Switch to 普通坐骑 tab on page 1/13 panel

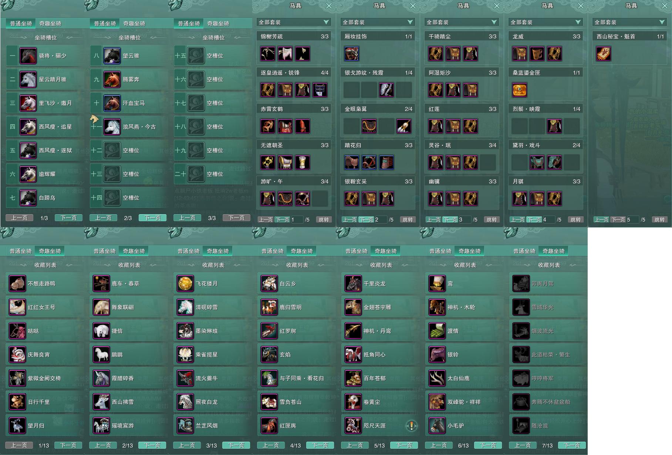point(21,251)
